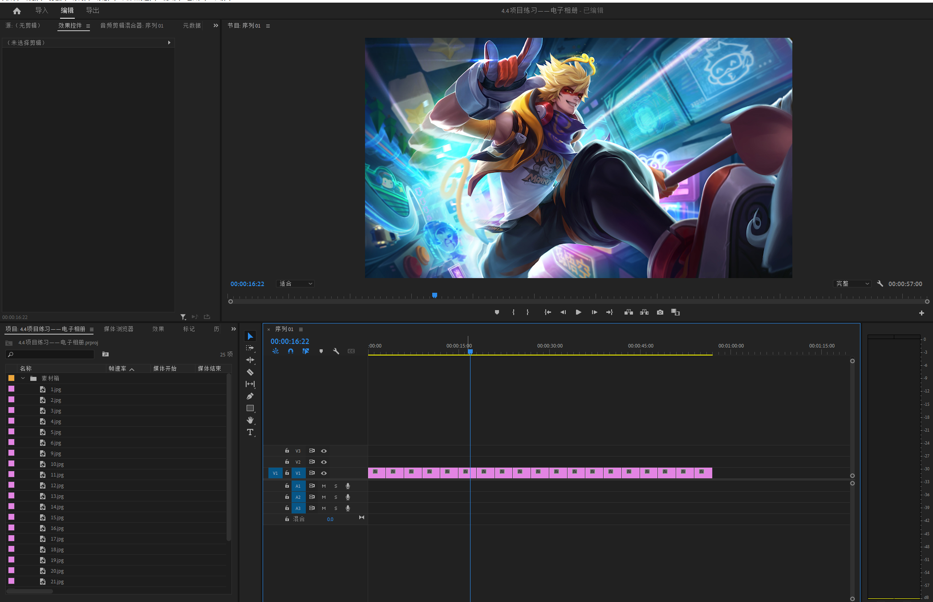Toggle V1 track output eye icon
Screen dimensions: 933x602
(x=324, y=473)
